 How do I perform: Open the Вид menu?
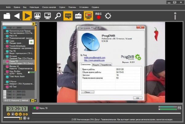pos(25,7)
